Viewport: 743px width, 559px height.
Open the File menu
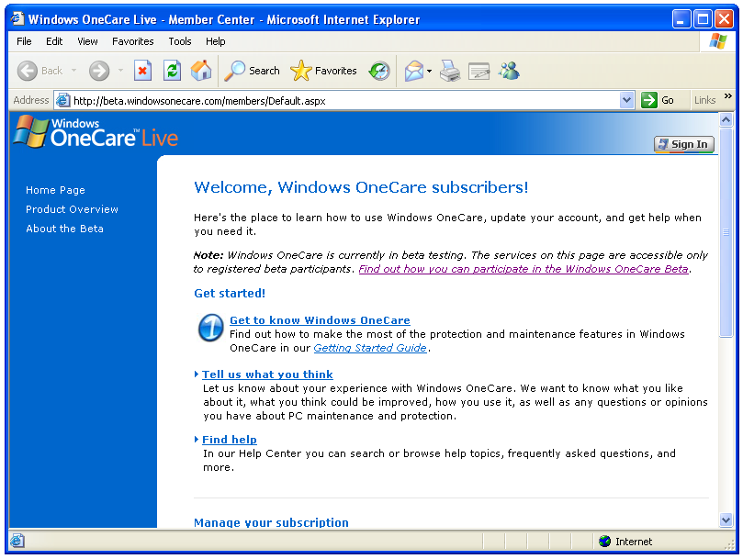tap(24, 41)
